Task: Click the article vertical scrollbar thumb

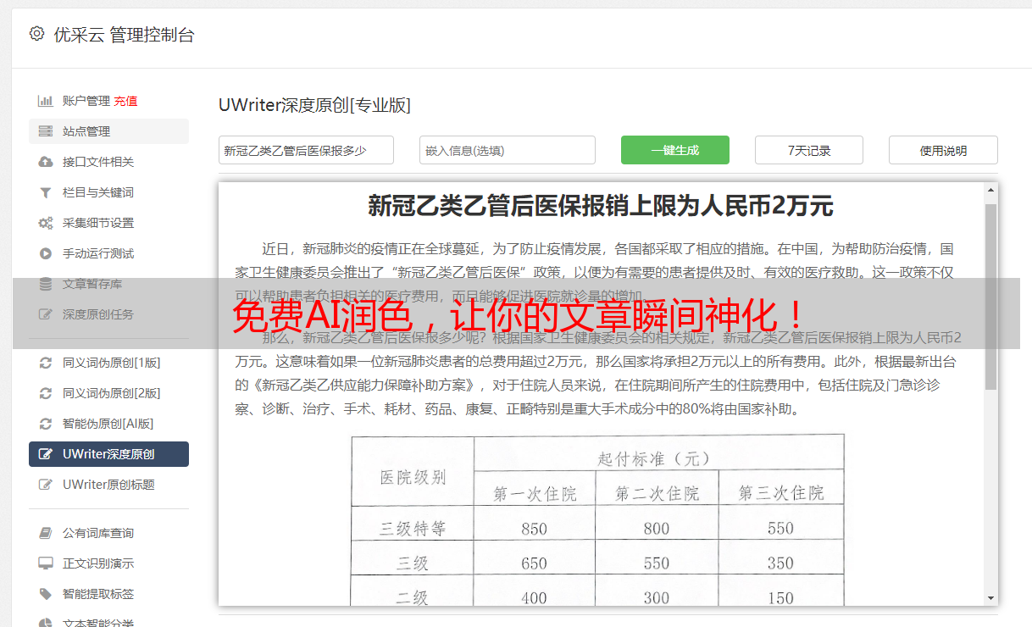Action: point(990,297)
